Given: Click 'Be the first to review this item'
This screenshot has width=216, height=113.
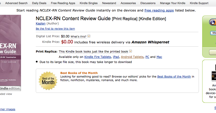Looking at the screenshot, I should point(55,29).
